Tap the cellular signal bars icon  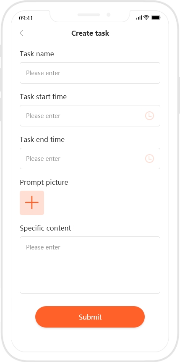[139, 18]
